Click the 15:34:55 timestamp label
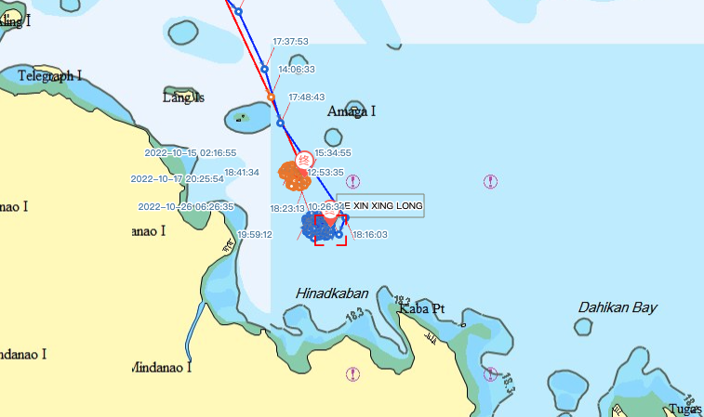Image resolution: width=704 pixels, height=417 pixels. (333, 153)
